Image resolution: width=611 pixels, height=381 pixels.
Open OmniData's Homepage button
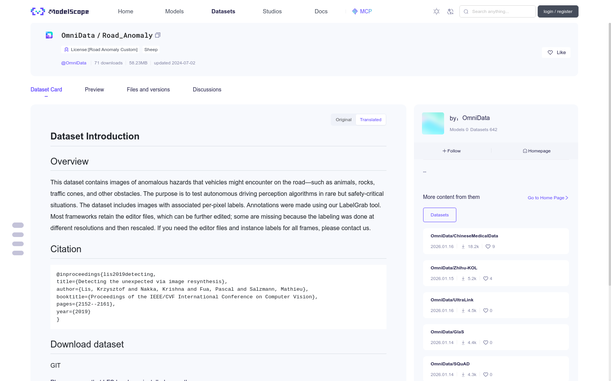click(x=537, y=151)
